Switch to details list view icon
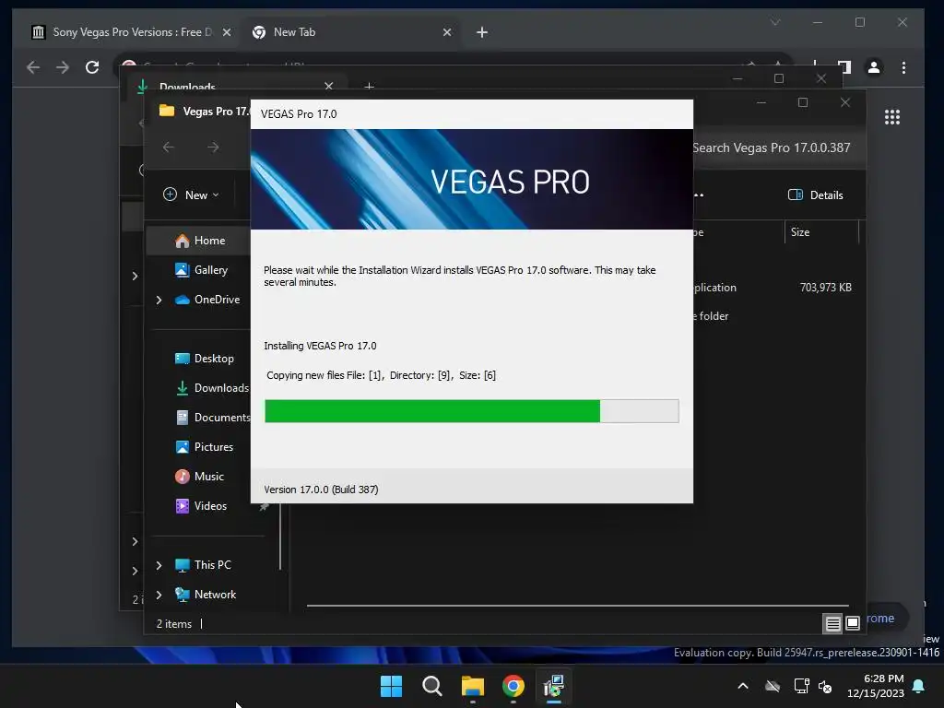944x708 pixels. 832,624
